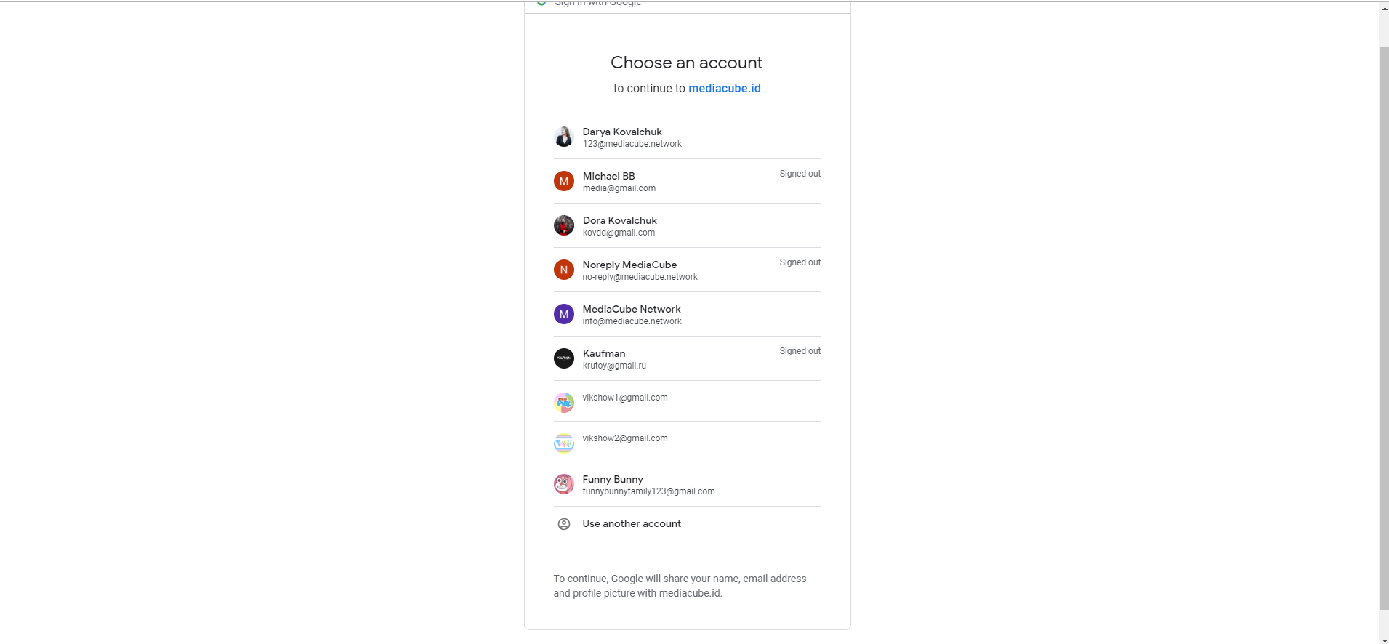Click MediaCube Network's purple M avatar
The image size is (1389, 644).
563,314
